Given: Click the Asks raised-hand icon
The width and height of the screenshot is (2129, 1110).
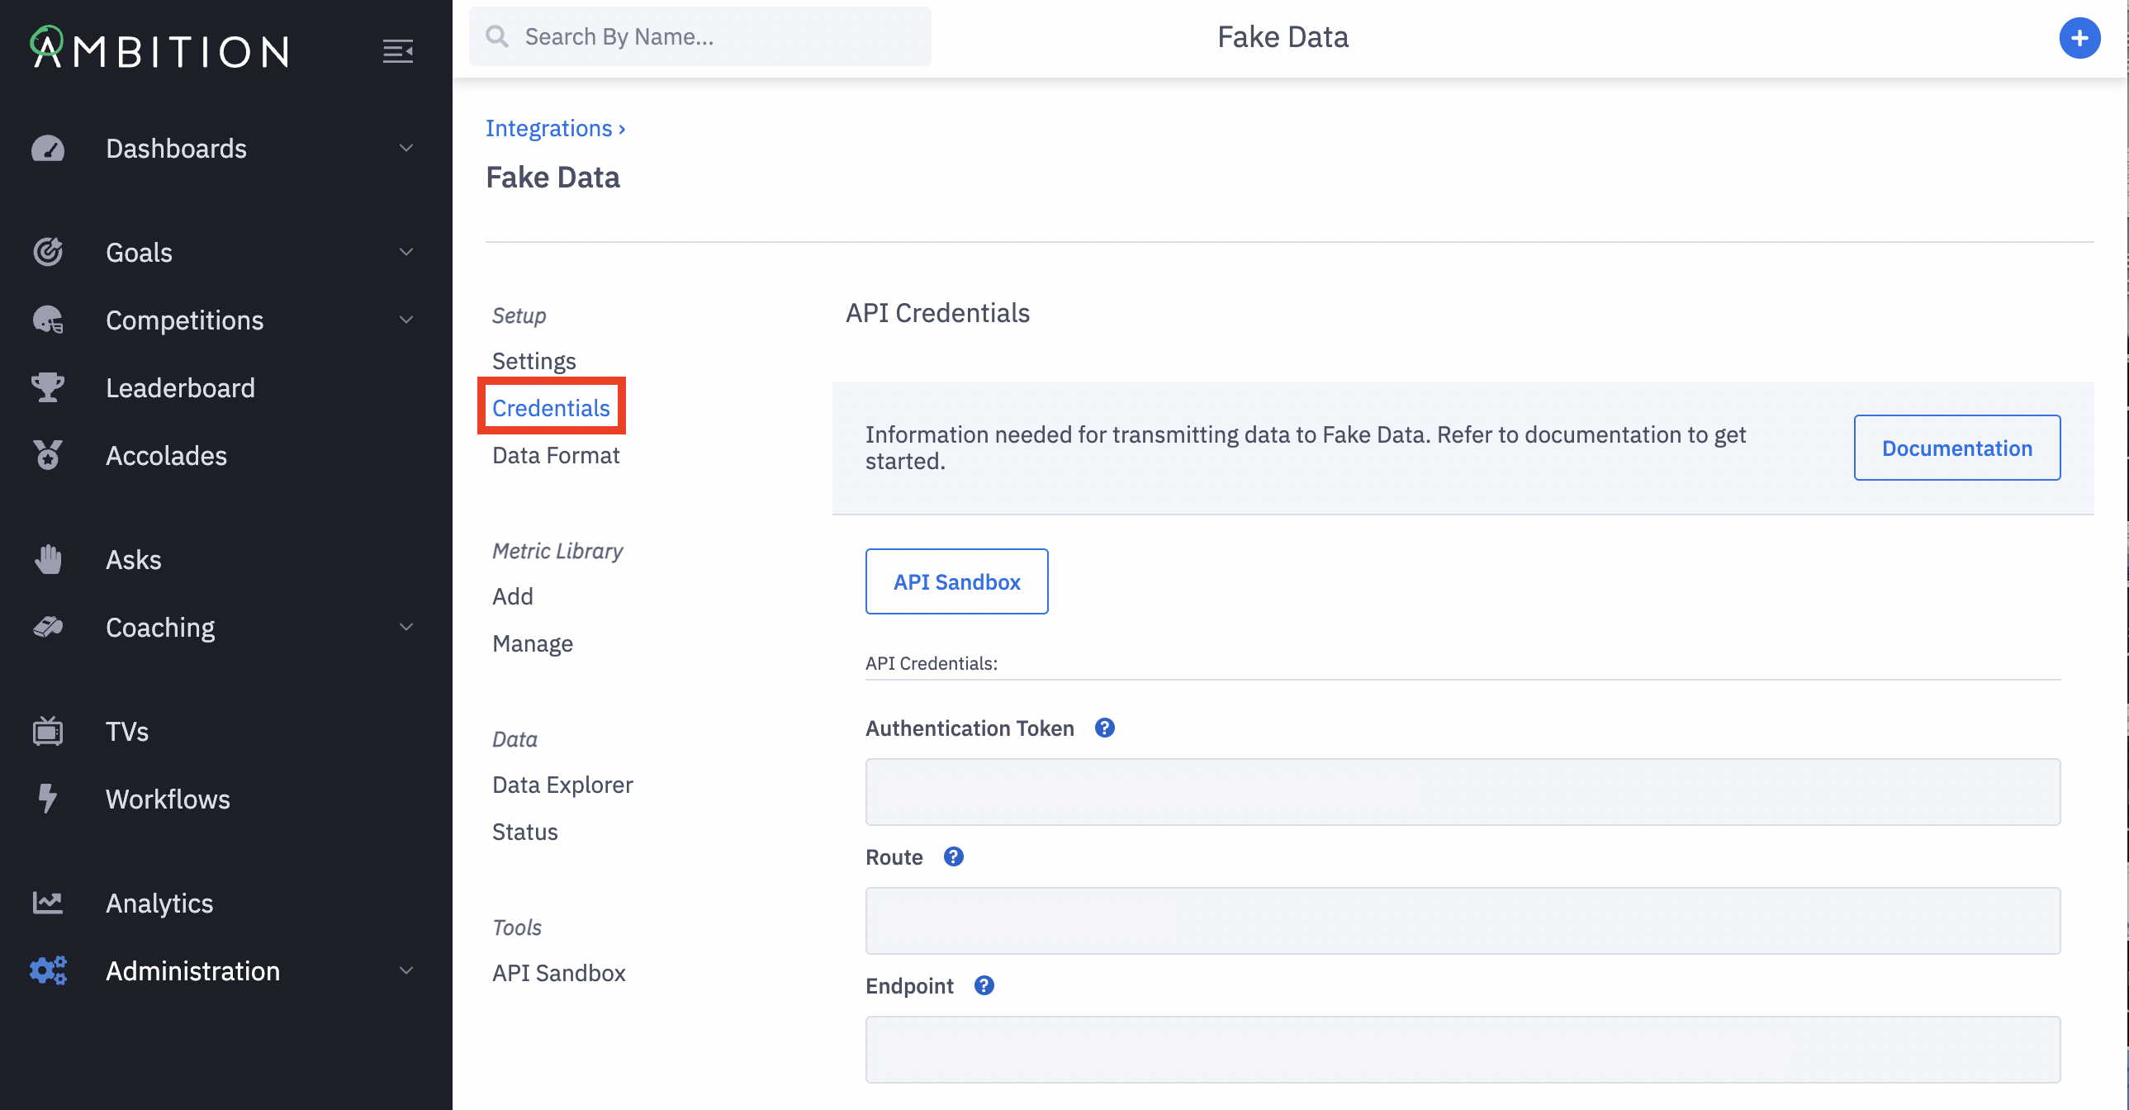Looking at the screenshot, I should 48,560.
